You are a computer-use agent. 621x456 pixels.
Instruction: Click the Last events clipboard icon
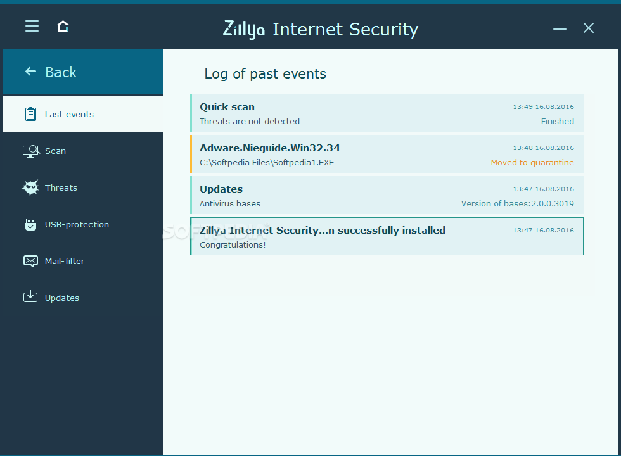pos(30,114)
